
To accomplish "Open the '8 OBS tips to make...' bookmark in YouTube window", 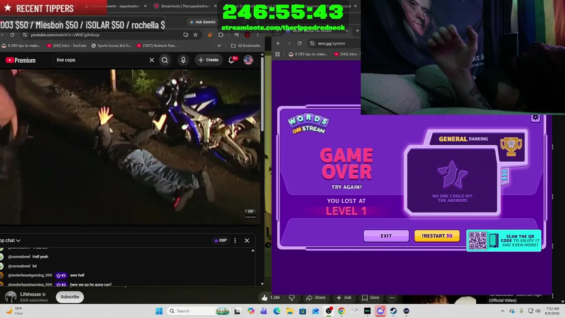I will pos(21,45).
